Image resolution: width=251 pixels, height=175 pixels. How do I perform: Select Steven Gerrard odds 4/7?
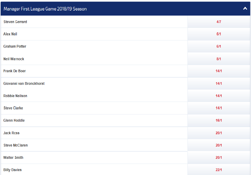(x=219, y=22)
